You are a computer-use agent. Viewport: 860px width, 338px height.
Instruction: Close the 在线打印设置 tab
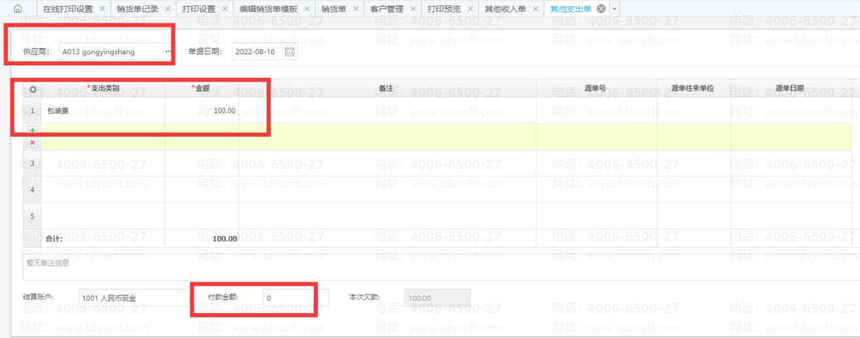[x=102, y=9]
